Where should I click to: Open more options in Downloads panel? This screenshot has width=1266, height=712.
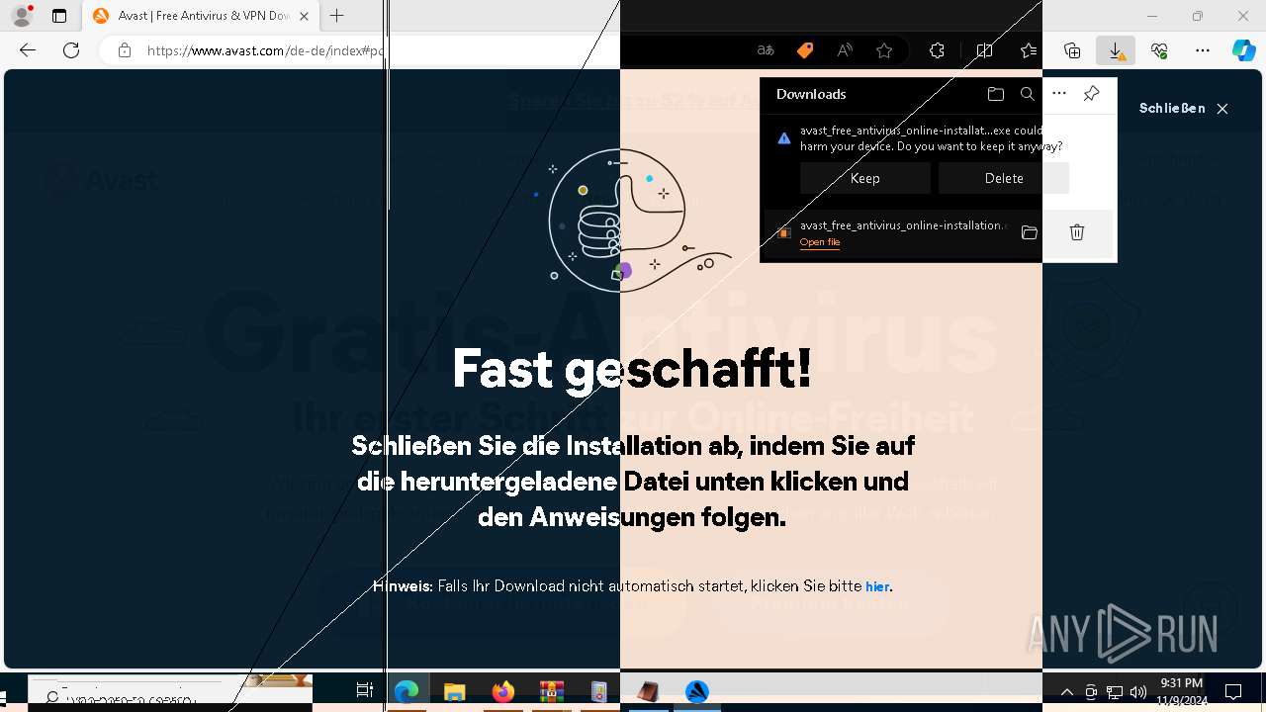1059,94
